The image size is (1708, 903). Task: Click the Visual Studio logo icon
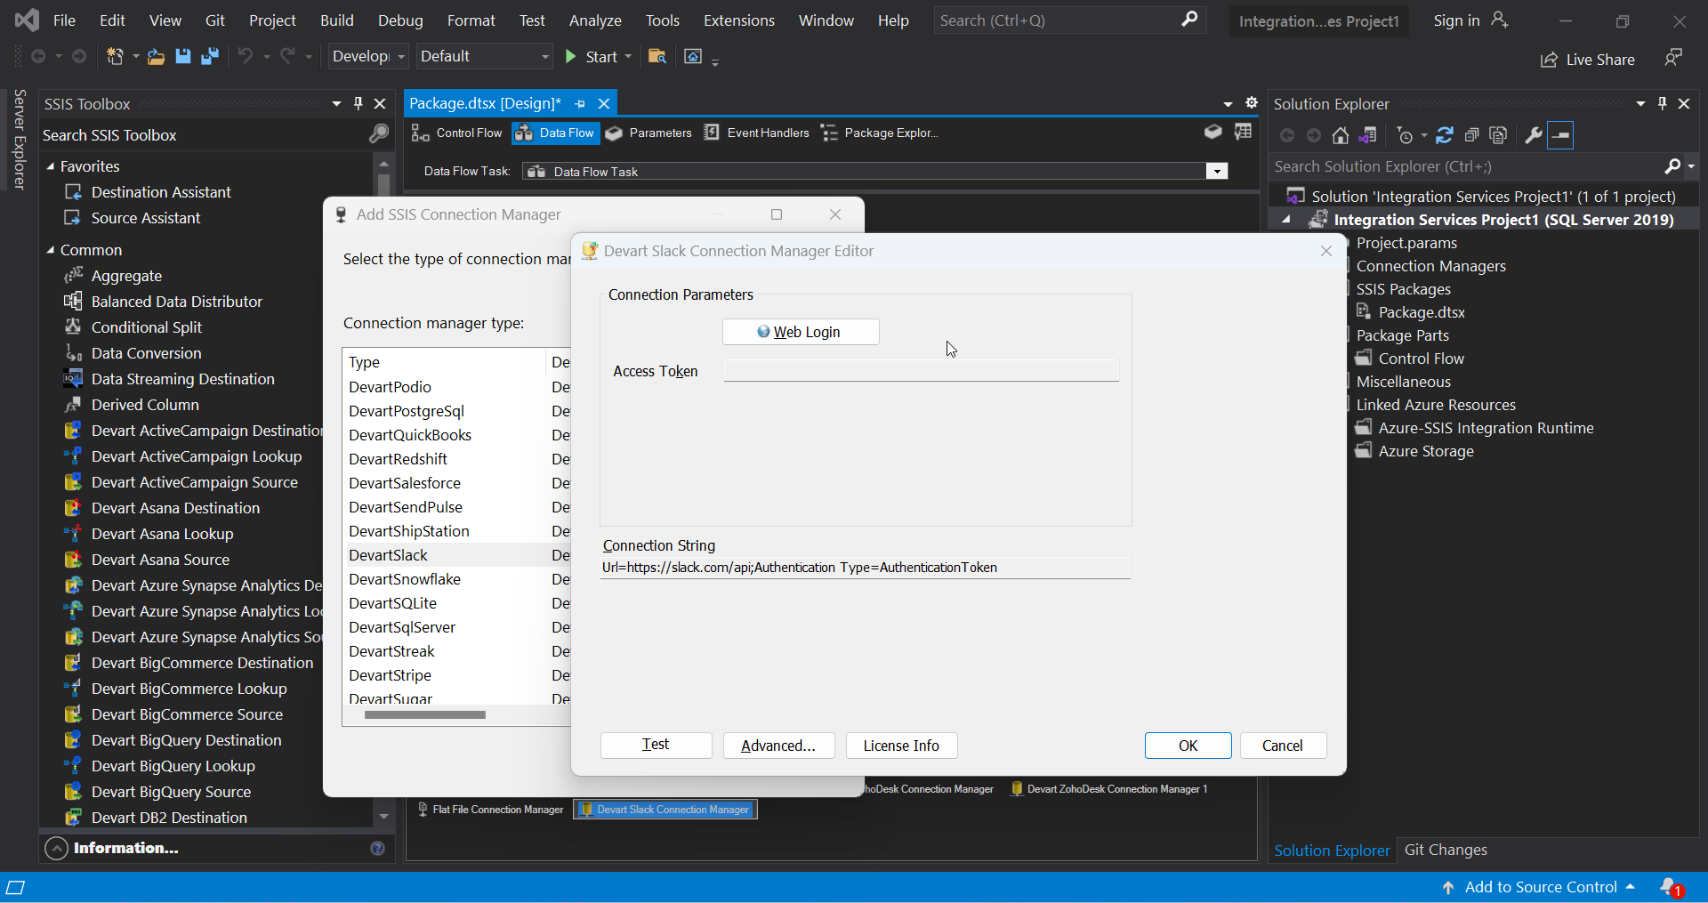click(27, 20)
